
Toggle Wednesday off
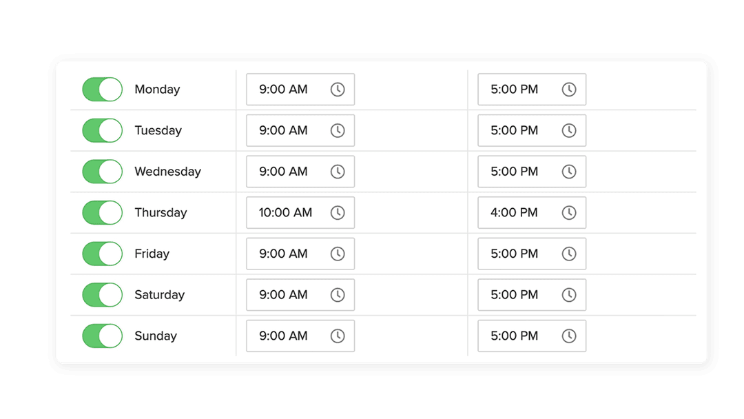tap(102, 171)
